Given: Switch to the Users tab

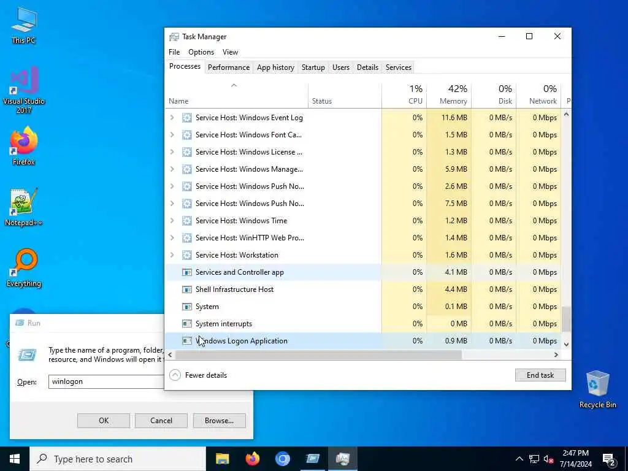Looking at the screenshot, I should coord(341,67).
